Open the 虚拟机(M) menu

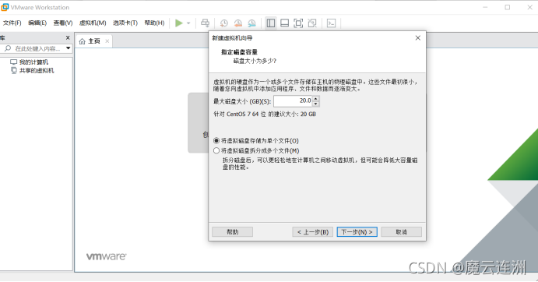tap(93, 23)
